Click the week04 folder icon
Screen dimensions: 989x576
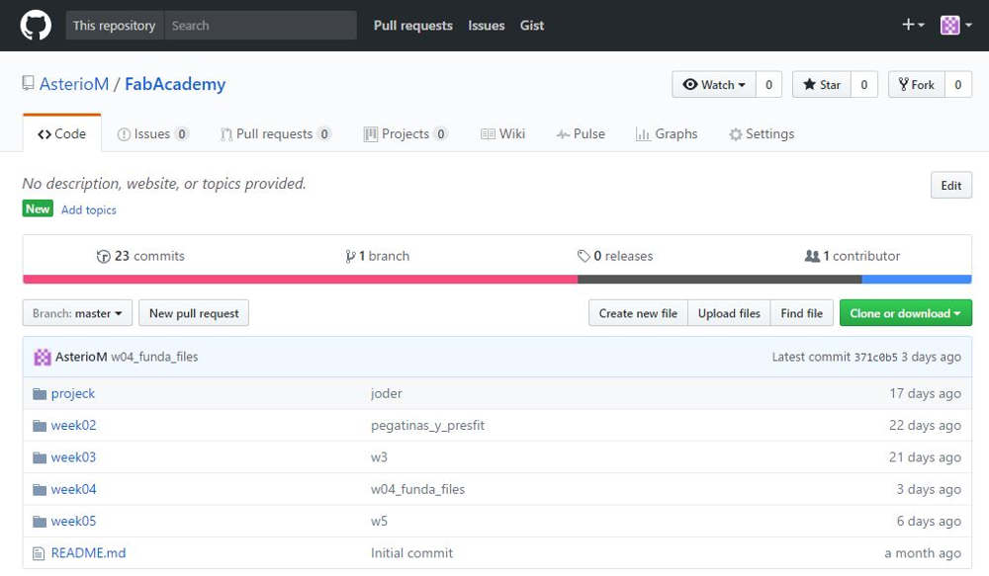point(40,490)
